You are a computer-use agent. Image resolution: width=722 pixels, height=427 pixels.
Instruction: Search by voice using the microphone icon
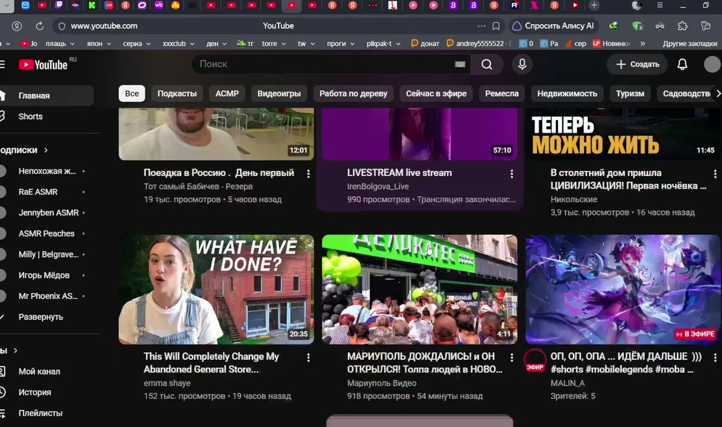522,64
